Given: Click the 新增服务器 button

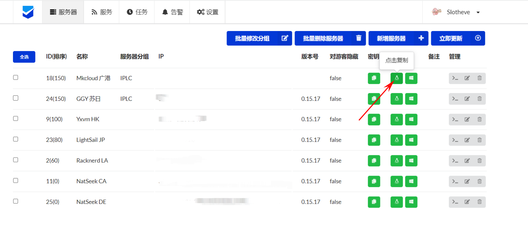Looking at the screenshot, I should [x=398, y=38].
